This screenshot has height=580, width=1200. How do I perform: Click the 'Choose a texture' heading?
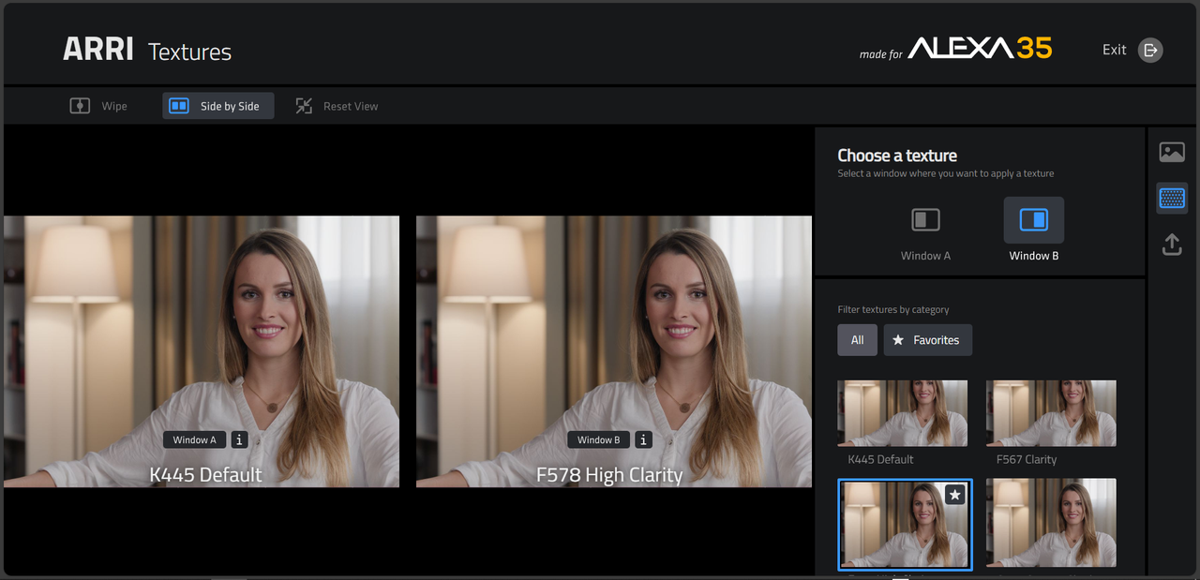[x=897, y=156]
